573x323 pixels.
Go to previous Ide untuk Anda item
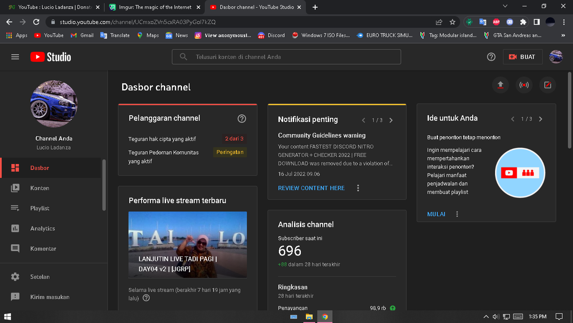[513, 119]
